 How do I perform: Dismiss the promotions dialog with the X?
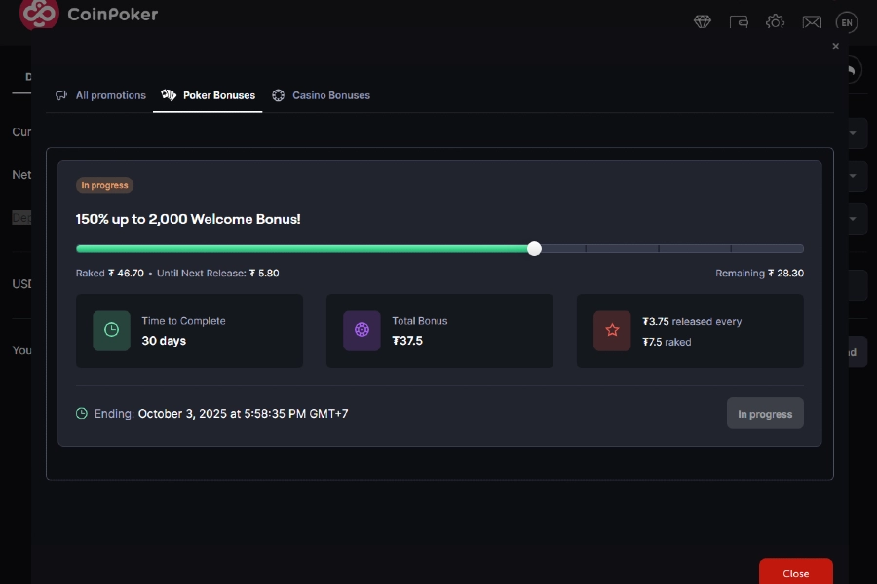click(835, 46)
